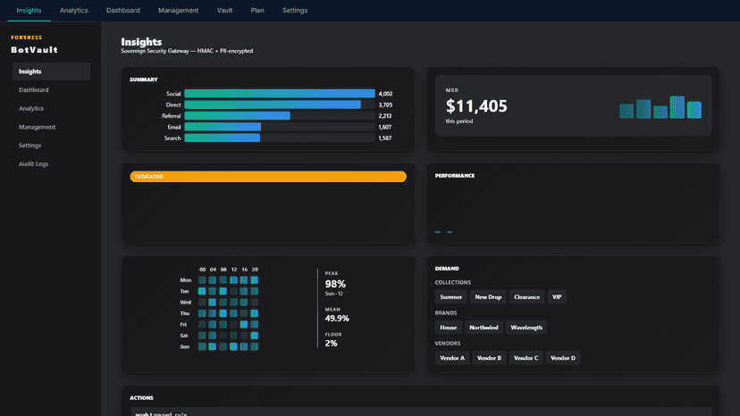The image size is (740, 416).
Task: Select the Northwind brand chip
Action: point(484,328)
